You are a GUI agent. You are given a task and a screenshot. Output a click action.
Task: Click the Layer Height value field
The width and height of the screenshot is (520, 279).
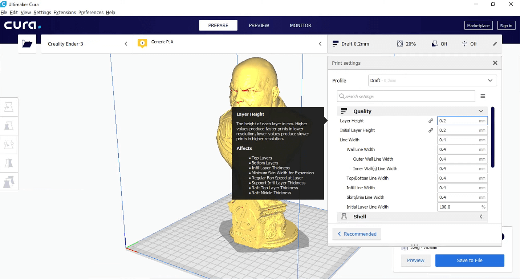[462, 121]
